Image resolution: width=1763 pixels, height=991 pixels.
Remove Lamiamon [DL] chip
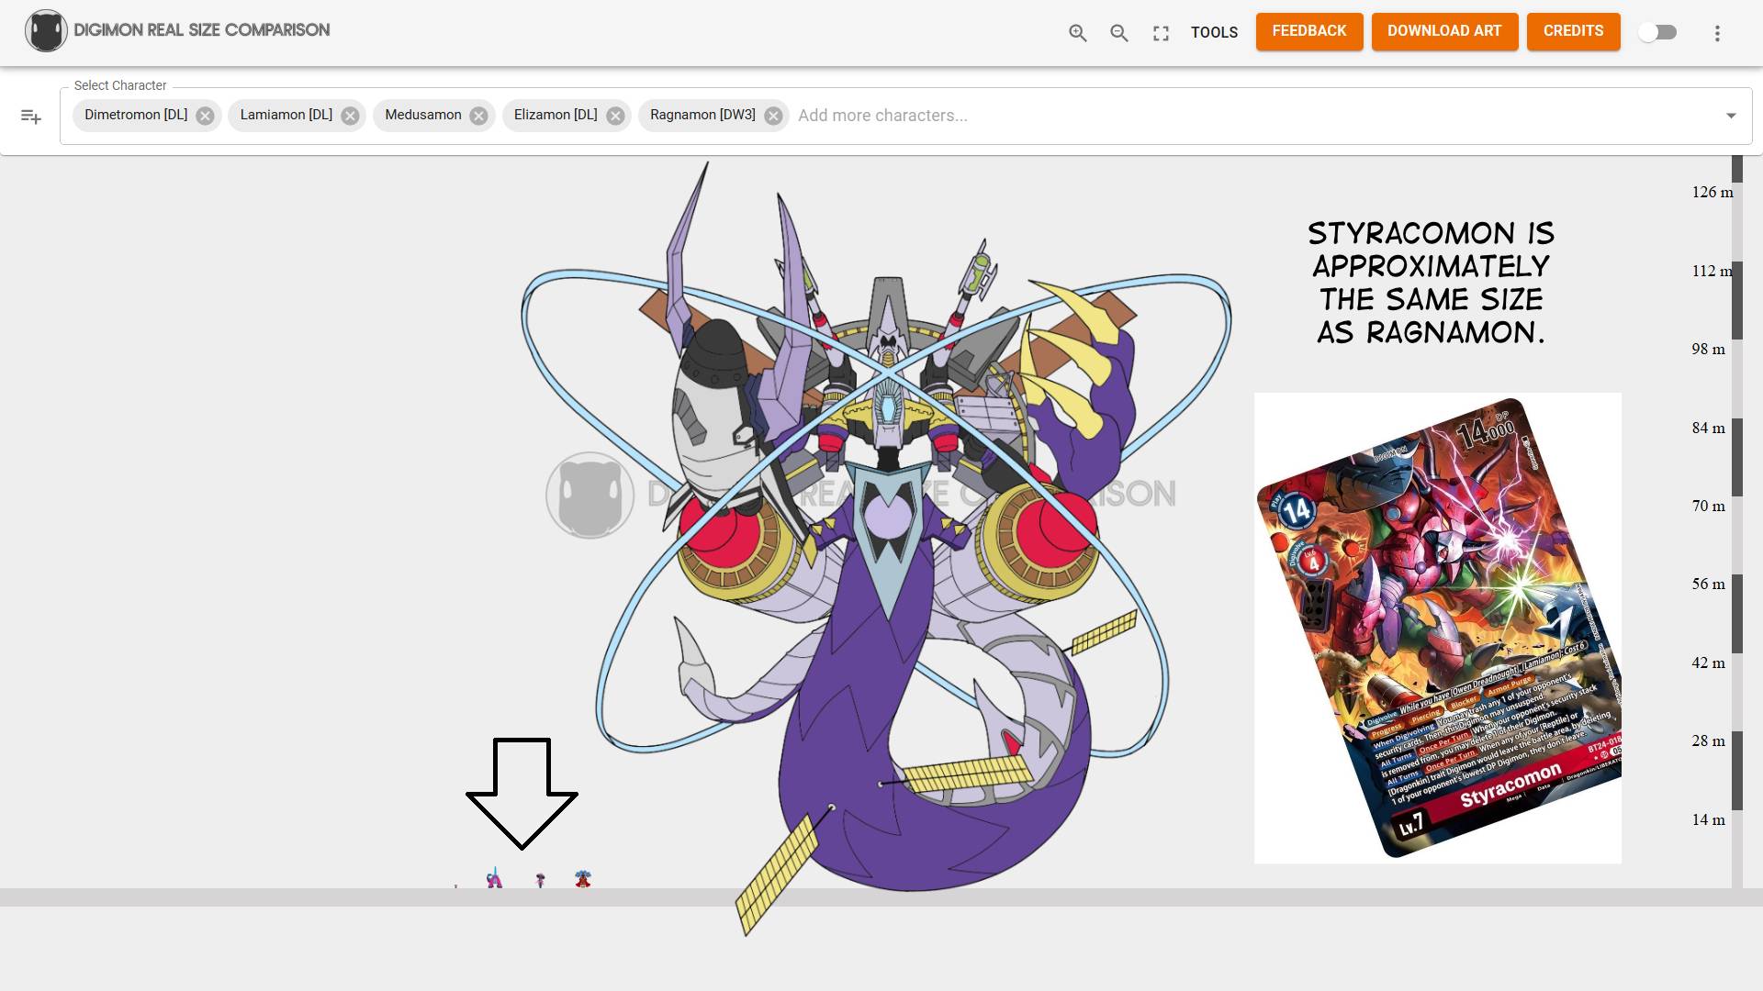tap(350, 116)
